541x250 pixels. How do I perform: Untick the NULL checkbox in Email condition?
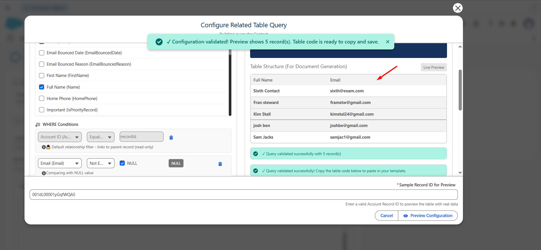click(x=122, y=163)
